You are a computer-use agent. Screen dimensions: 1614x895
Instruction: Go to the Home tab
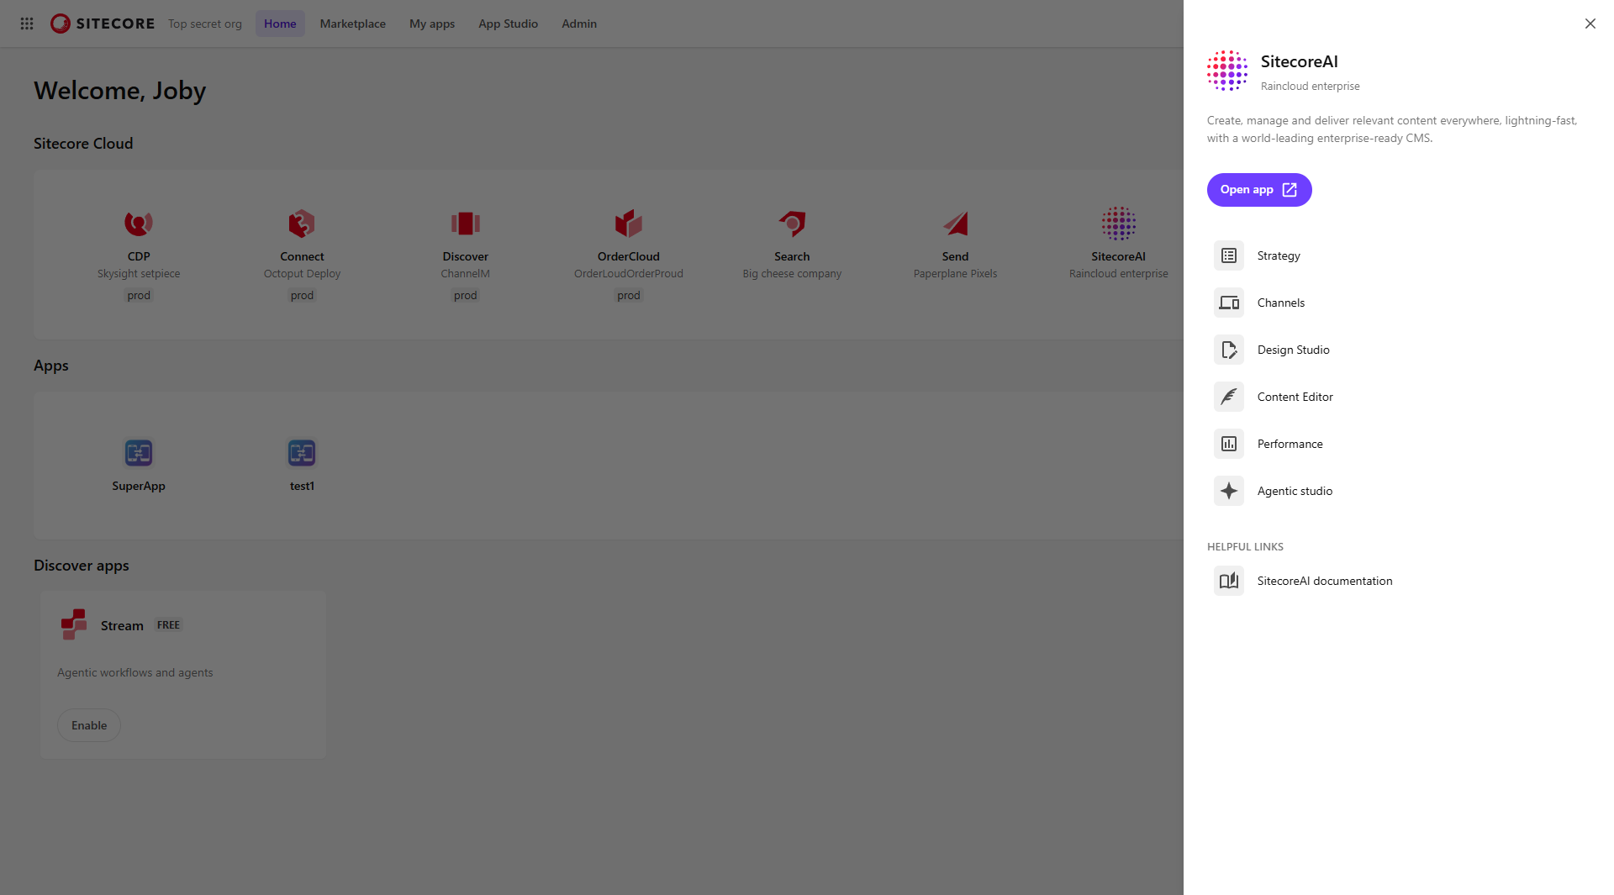[280, 24]
